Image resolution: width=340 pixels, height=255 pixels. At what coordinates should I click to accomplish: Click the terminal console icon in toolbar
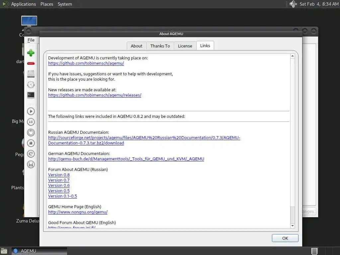(x=31, y=95)
